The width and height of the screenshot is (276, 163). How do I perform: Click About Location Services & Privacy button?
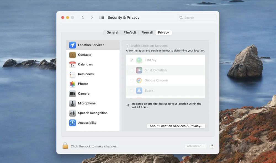[x=176, y=126]
